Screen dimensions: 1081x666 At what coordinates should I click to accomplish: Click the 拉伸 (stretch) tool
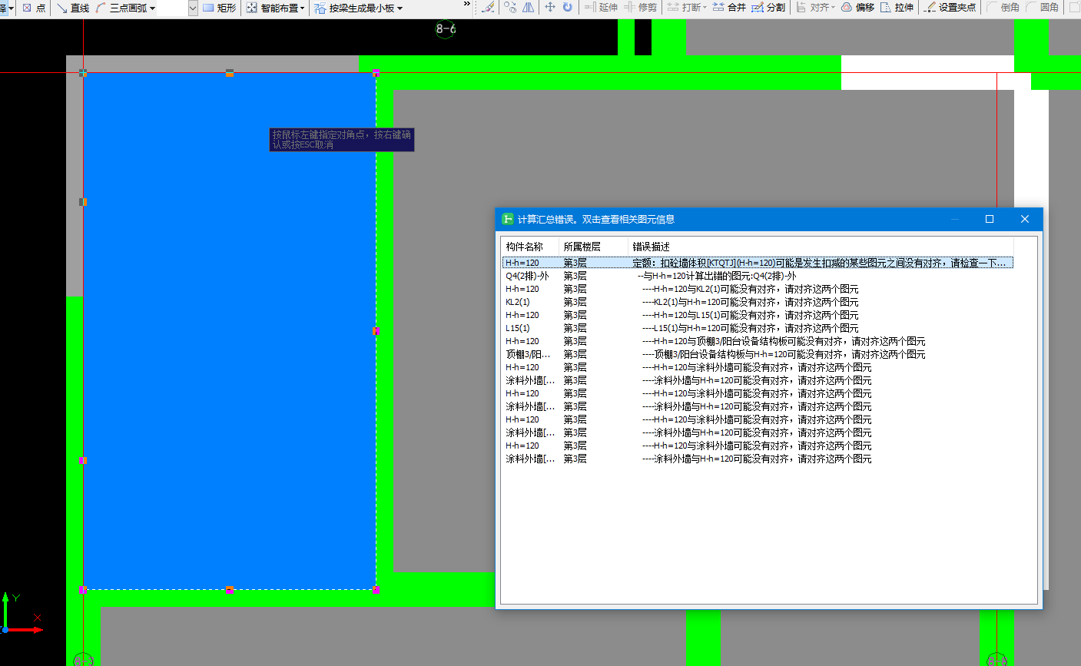[897, 8]
